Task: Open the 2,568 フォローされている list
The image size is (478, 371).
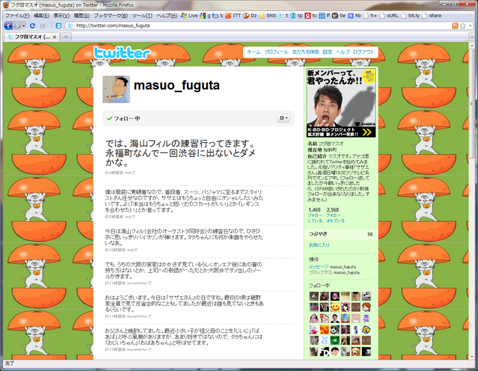Action: coord(335,215)
